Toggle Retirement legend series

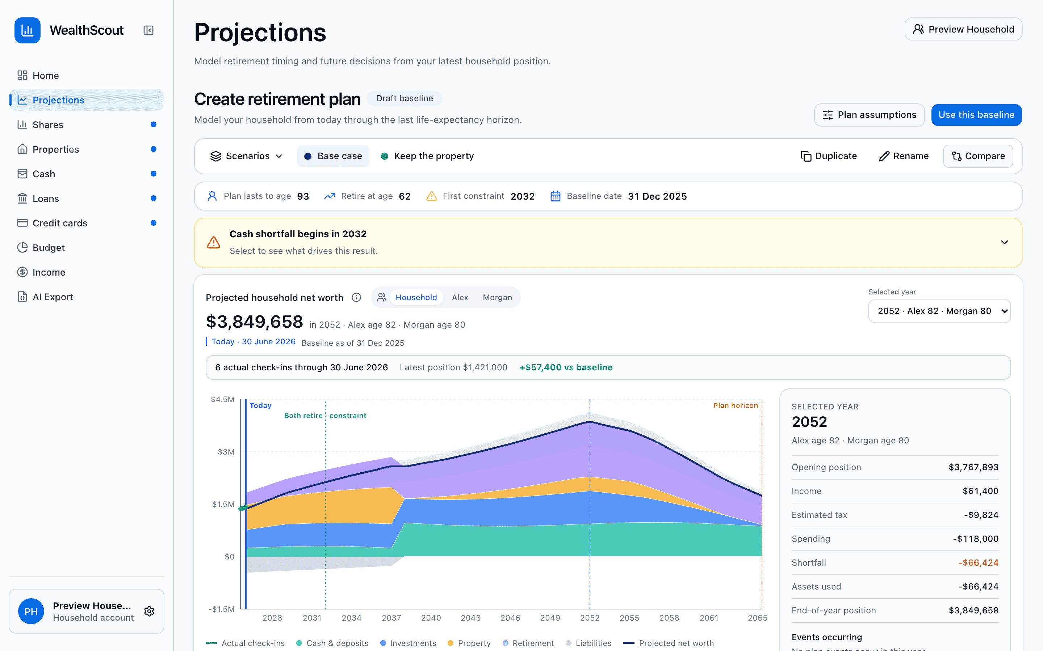tap(528, 643)
